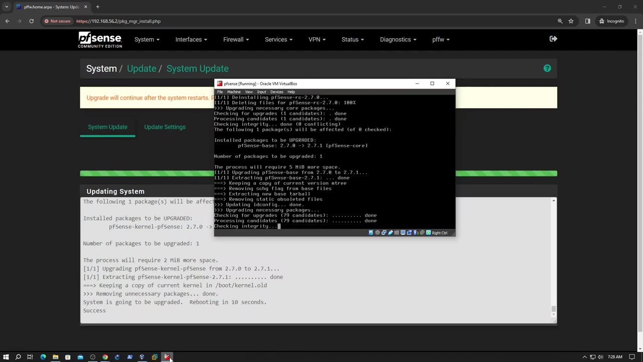
Task: Click VirtualBox mouse integration indicator
Action: click(x=422, y=233)
